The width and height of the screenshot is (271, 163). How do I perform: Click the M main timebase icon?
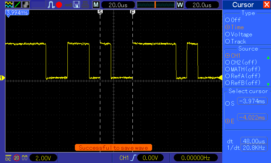96,5
